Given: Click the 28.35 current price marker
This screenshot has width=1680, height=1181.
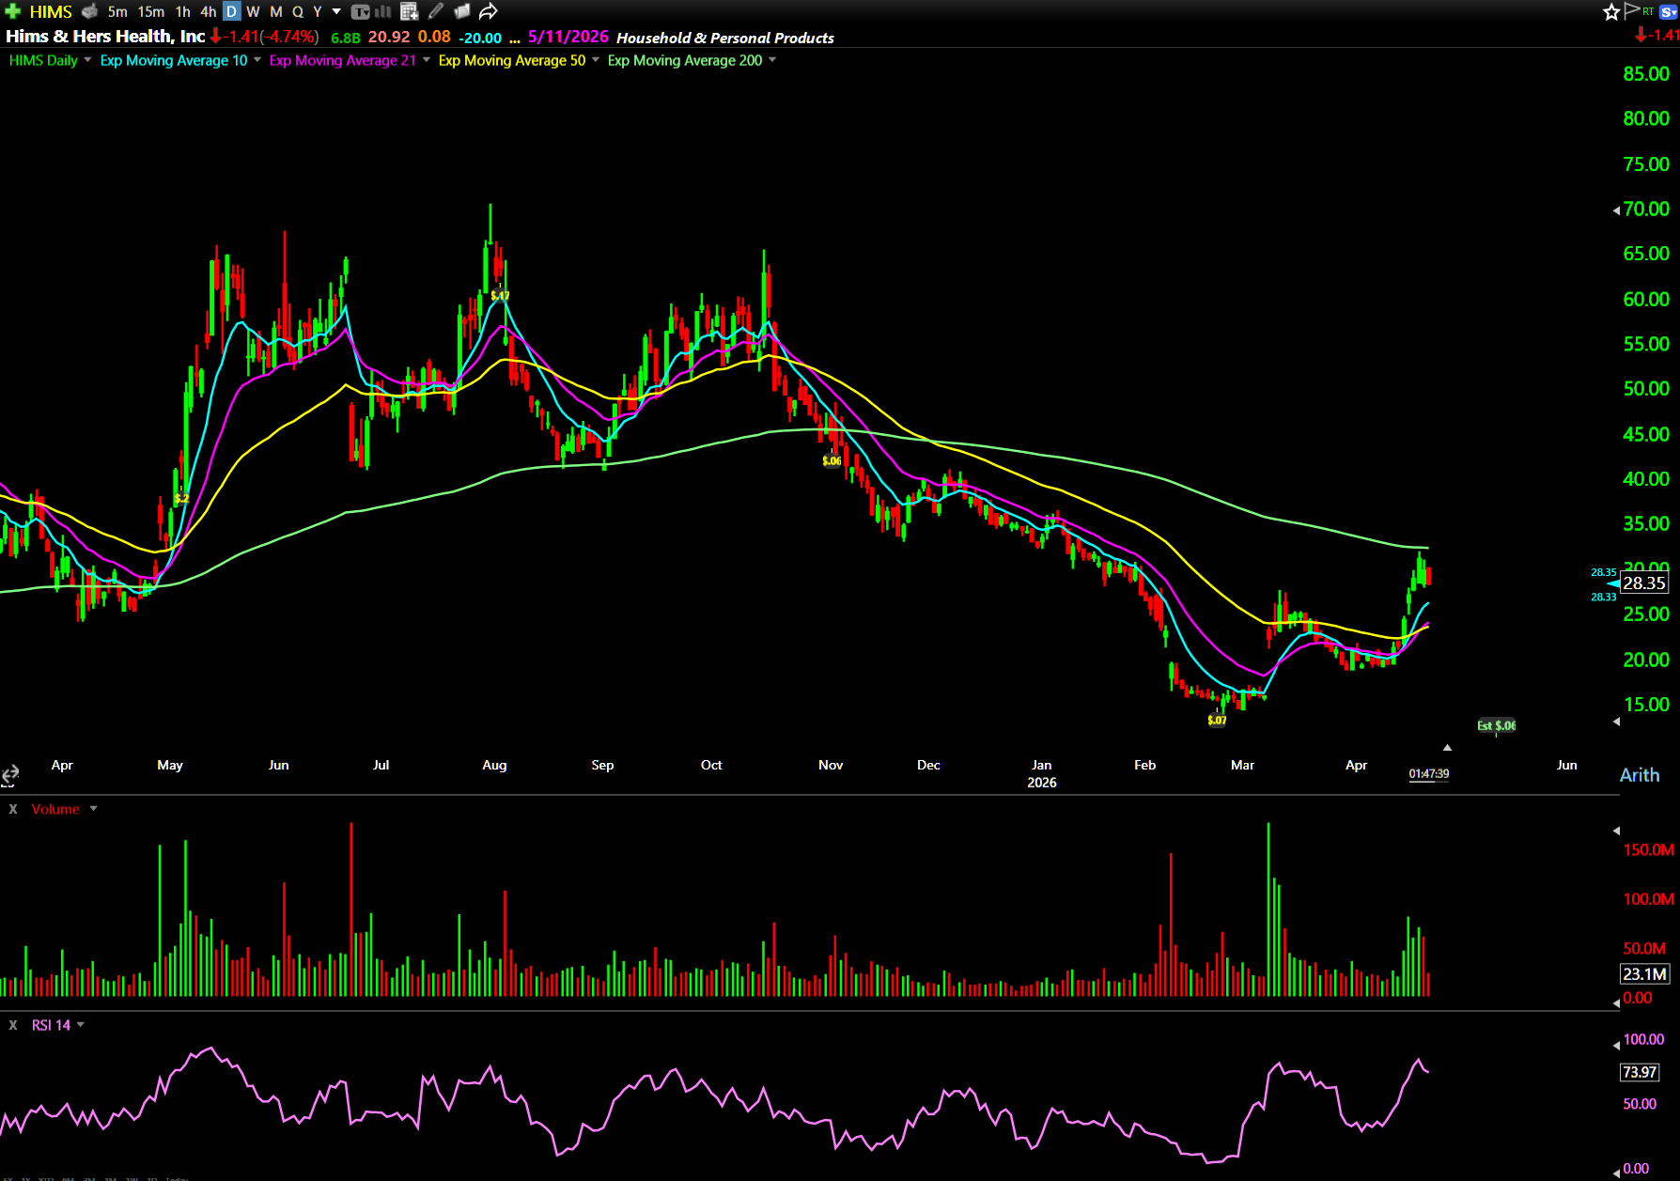Looking at the screenshot, I should click(x=1643, y=583).
